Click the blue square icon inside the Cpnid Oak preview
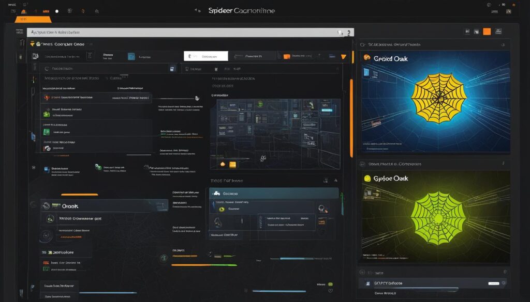This screenshot has width=530, height=302. [x=367, y=72]
